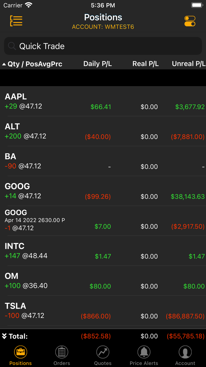Expand the Total row double chevron
Viewport: 206px width, 367px height.
[4, 336]
